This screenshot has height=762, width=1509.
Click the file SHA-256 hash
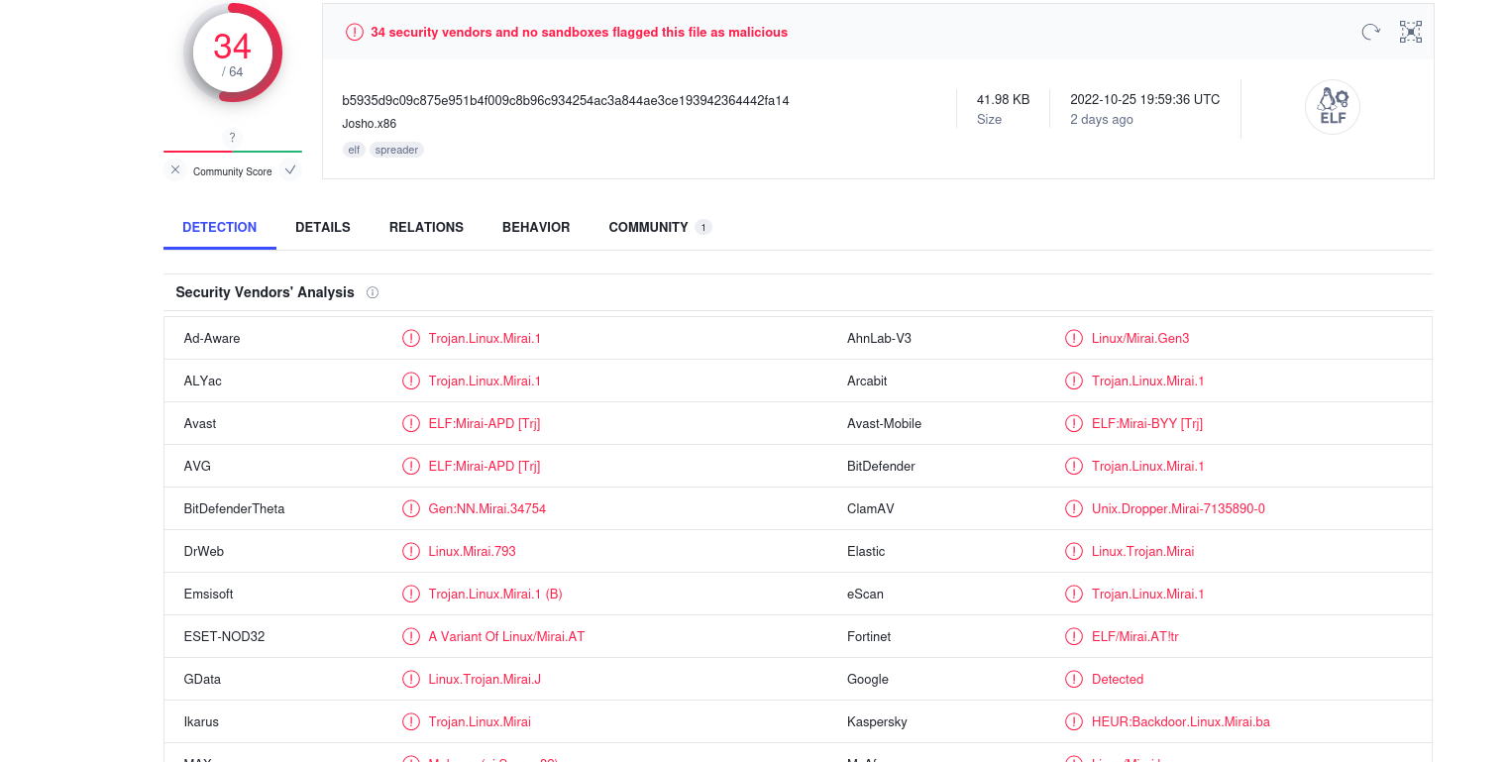tap(566, 100)
